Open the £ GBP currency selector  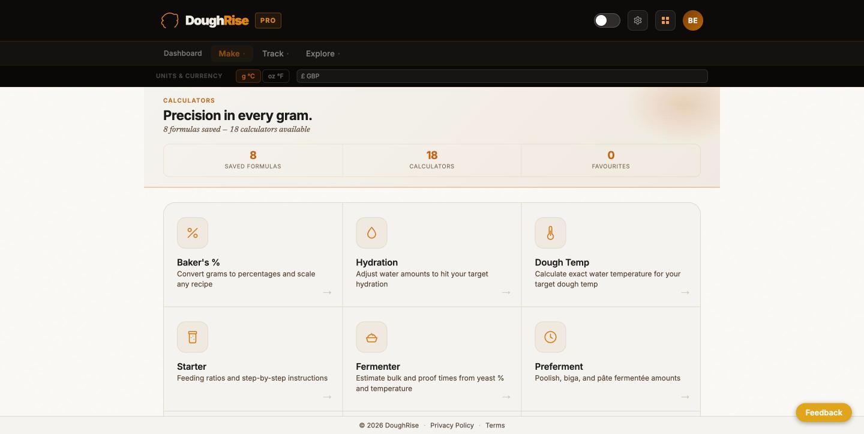[502, 76]
